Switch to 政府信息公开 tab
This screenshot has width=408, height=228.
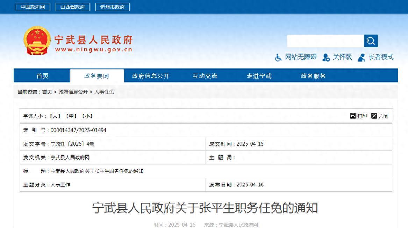click(151, 76)
